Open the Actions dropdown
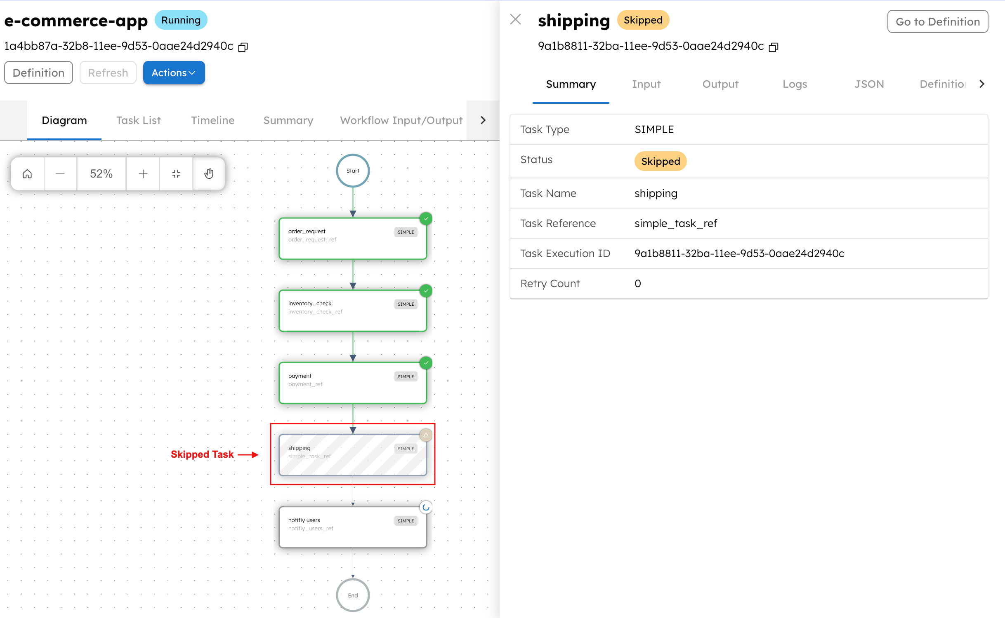This screenshot has height=618, width=1005. coord(174,73)
